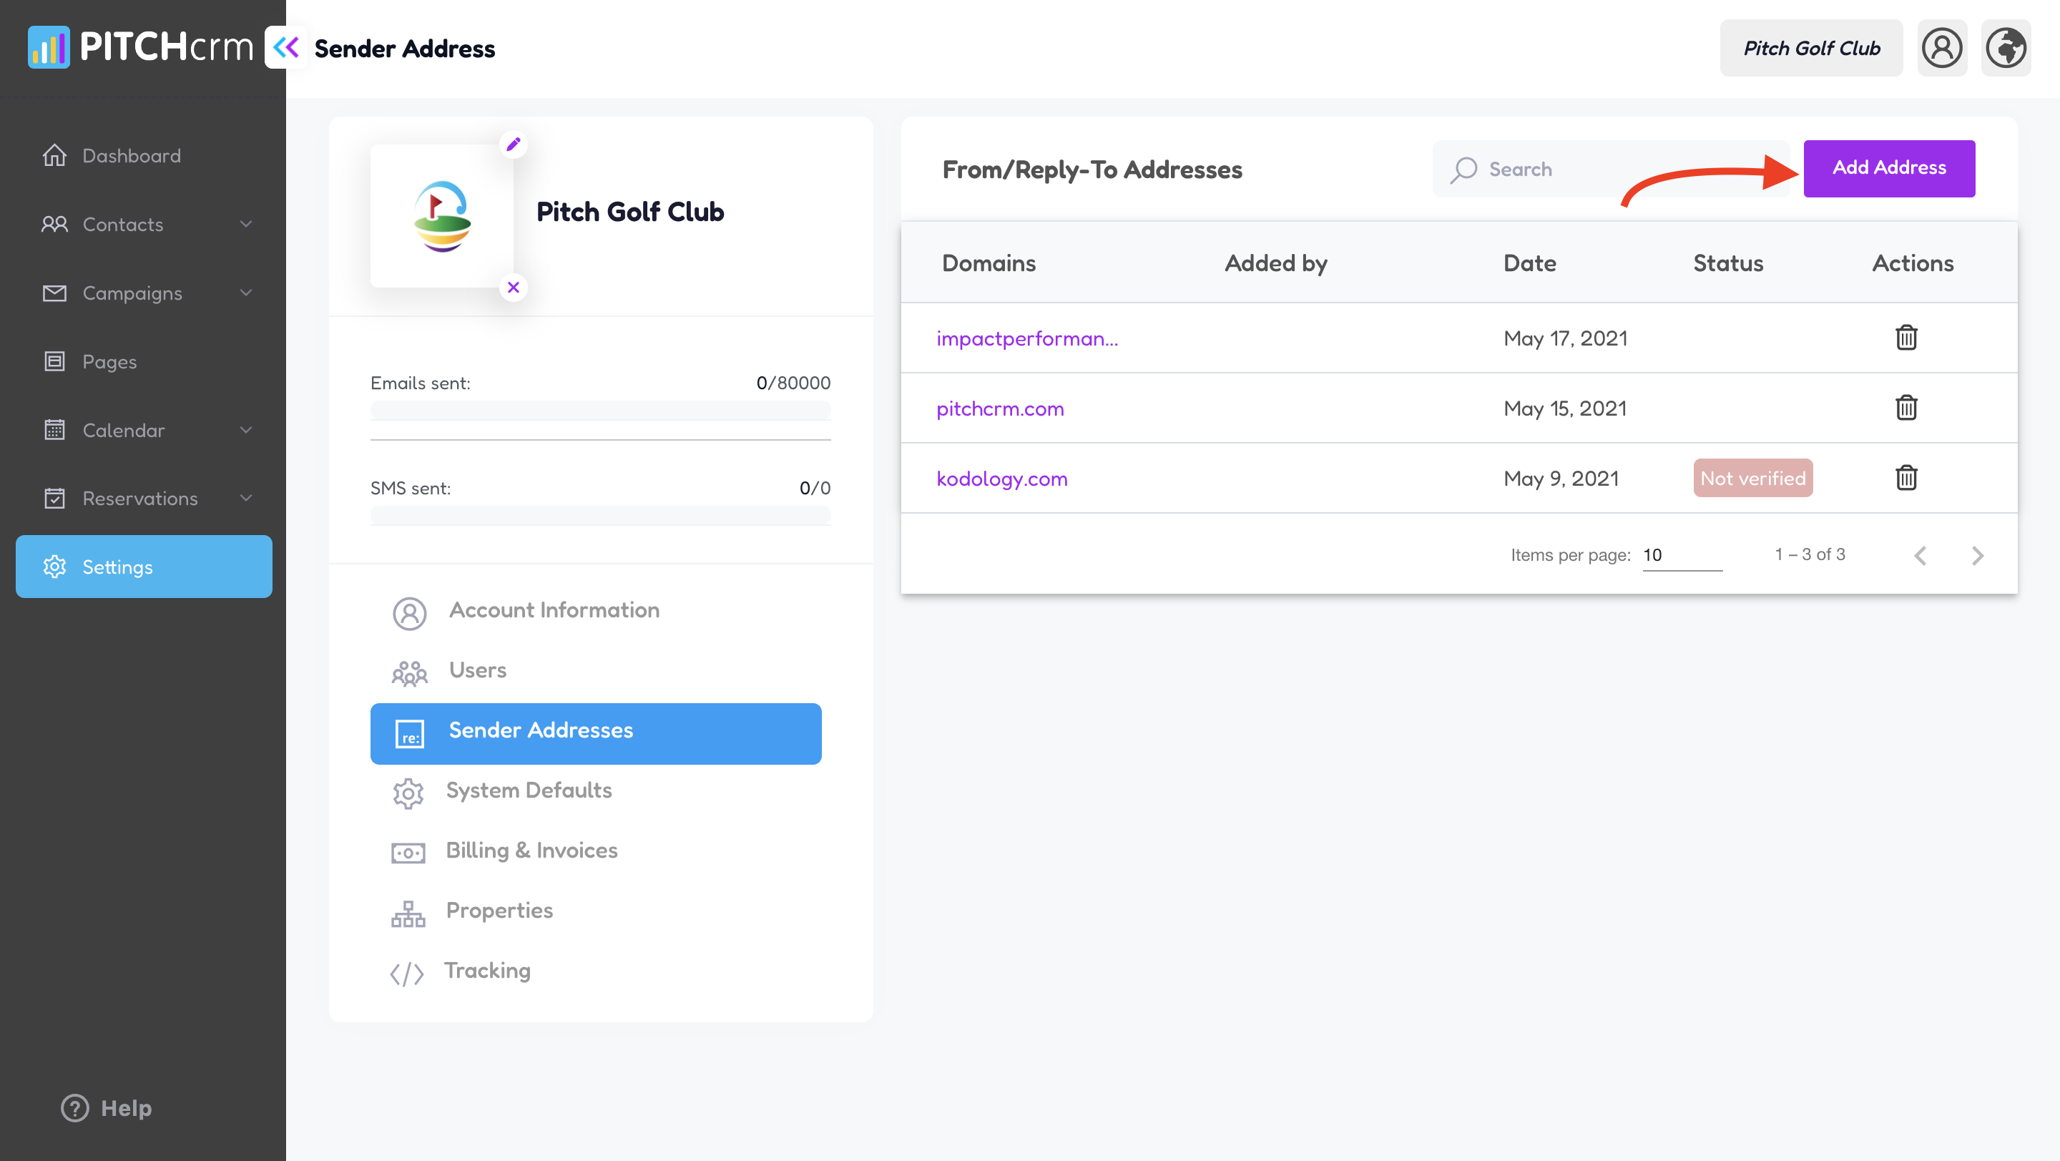Open the Pitch Golf Club account switcher
Image resolution: width=2060 pixels, height=1161 pixels.
1811,48
